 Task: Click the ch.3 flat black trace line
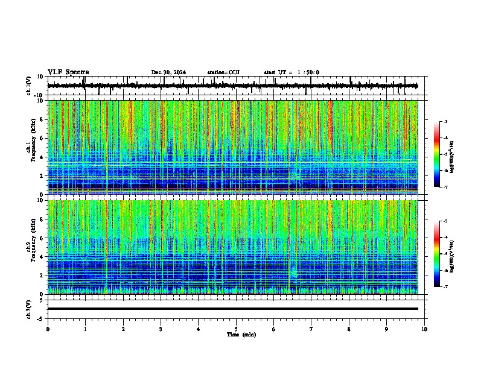click(x=233, y=309)
